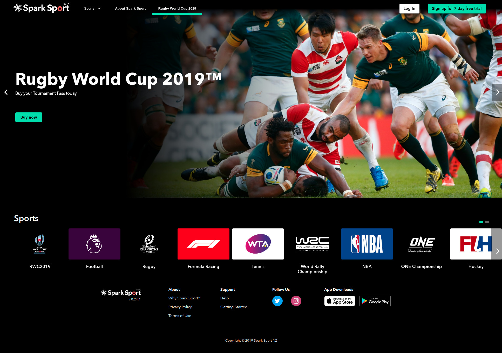Open the Privacy Policy link
The image size is (502, 353).
coord(180,307)
